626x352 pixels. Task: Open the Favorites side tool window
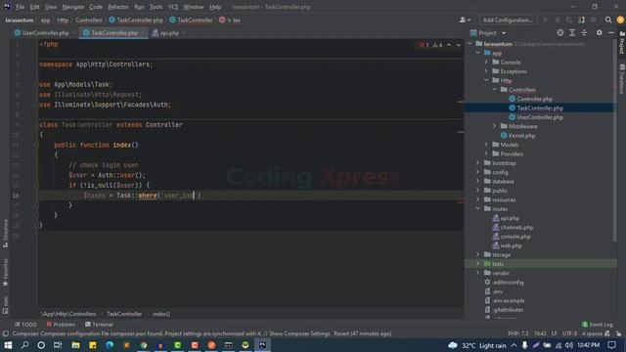click(x=5, y=273)
